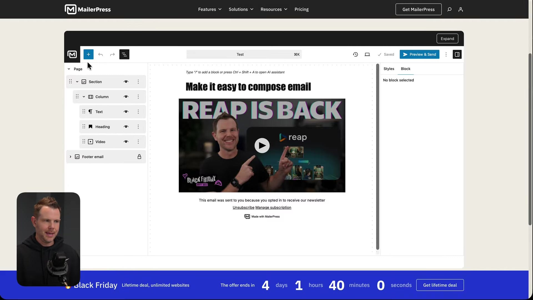The height and width of the screenshot is (300, 533).
Task: Switch device preview with laptop icon
Action: pyautogui.click(x=367, y=54)
